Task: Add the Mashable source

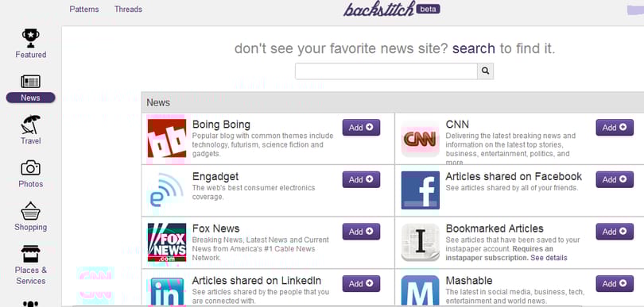Action: pyautogui.click(x=615, y=284)
